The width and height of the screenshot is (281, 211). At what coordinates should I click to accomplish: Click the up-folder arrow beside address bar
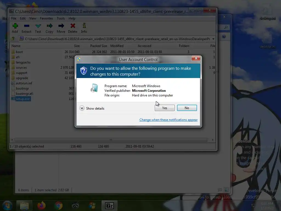[13, 38]
